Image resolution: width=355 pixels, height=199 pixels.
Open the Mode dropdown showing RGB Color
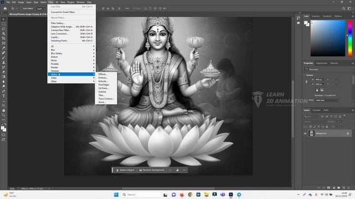(327, 100)
